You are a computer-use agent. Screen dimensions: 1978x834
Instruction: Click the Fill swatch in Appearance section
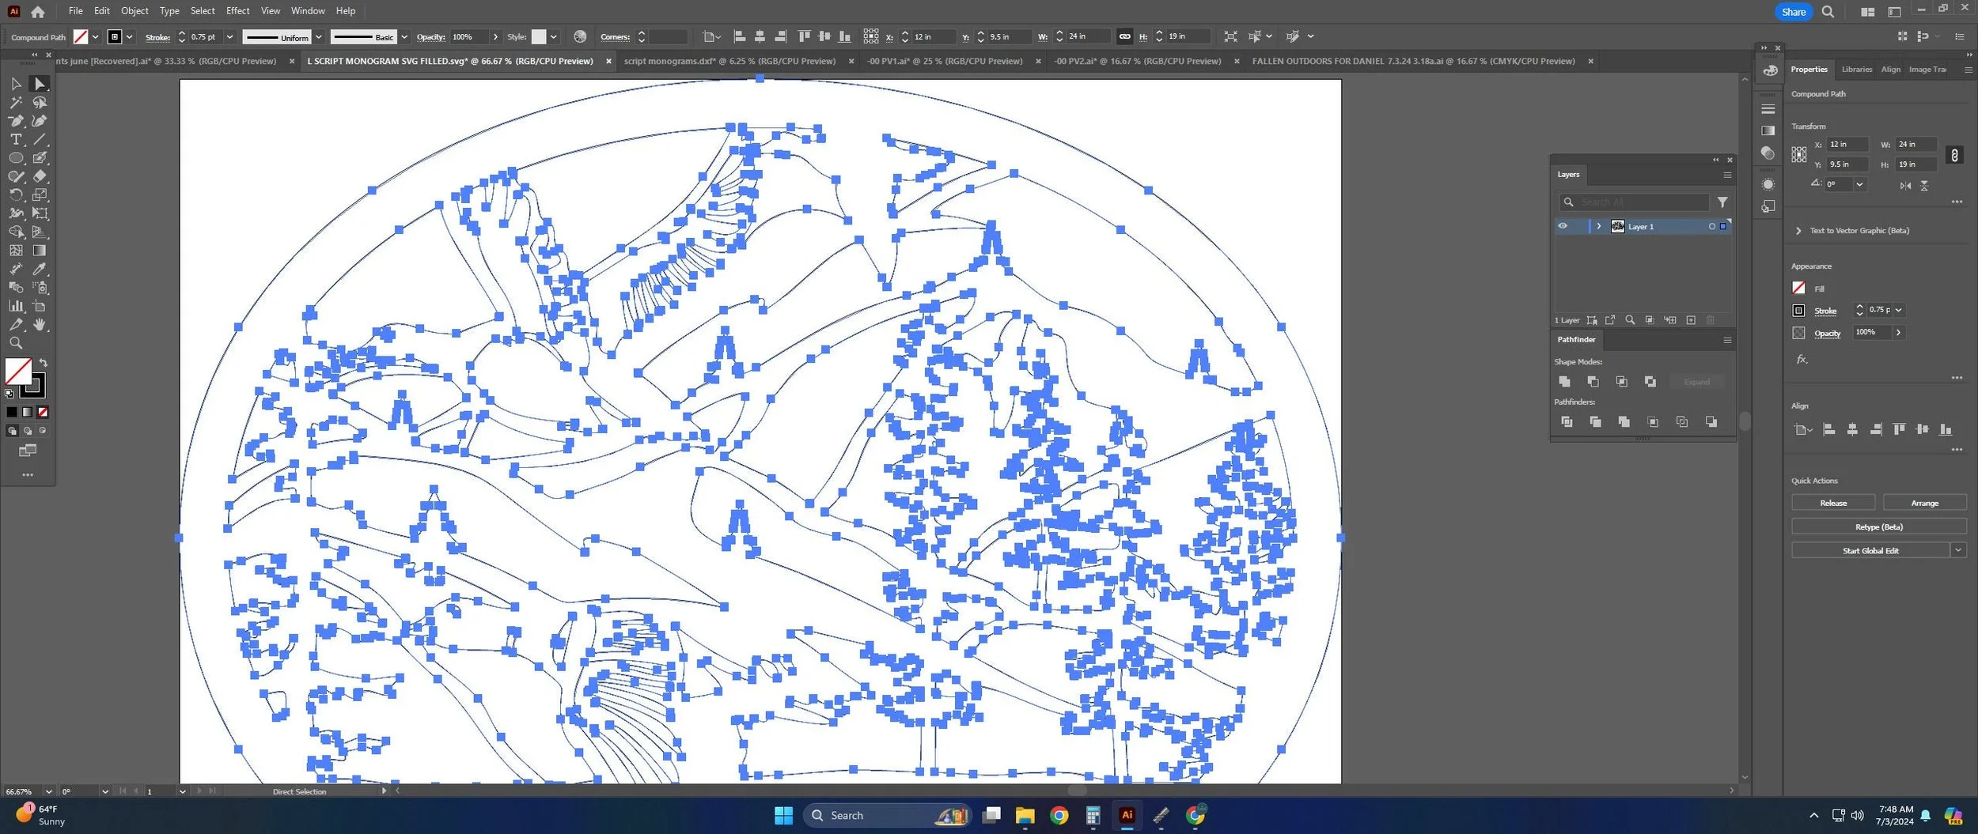pos(1798,288)
